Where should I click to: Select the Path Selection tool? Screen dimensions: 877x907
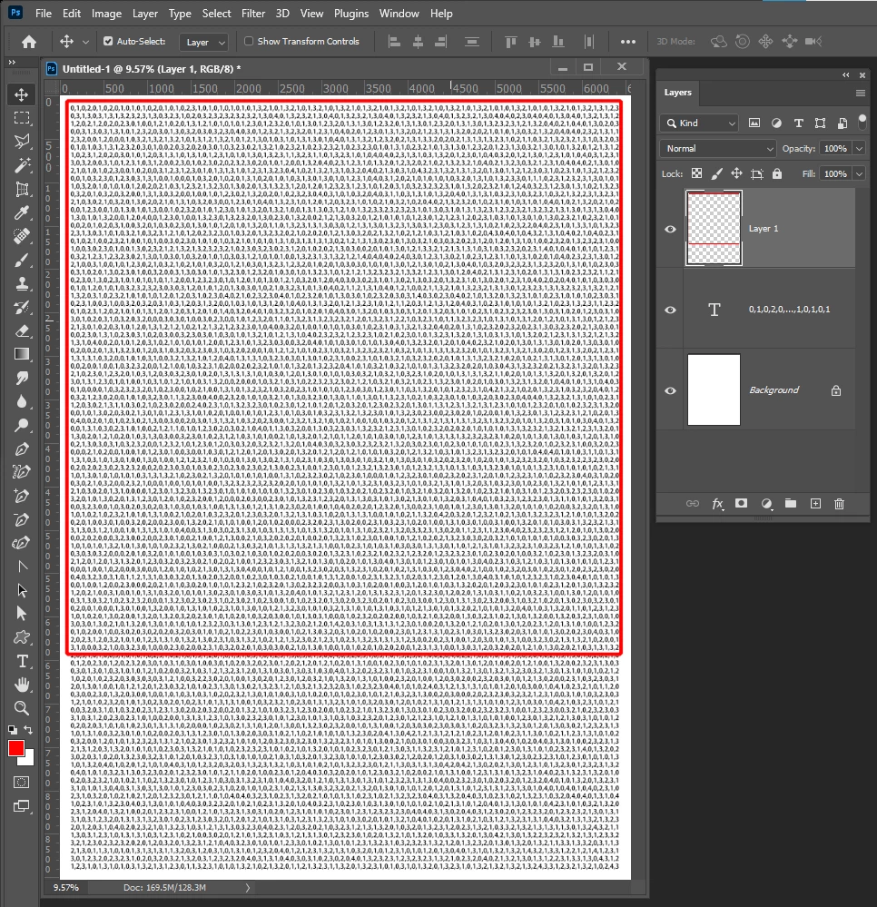[22, 590]
